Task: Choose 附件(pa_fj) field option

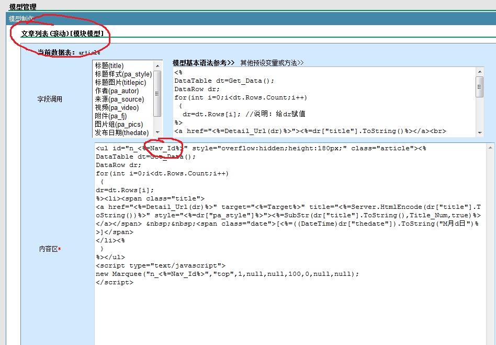Action: tap(110, 116)
